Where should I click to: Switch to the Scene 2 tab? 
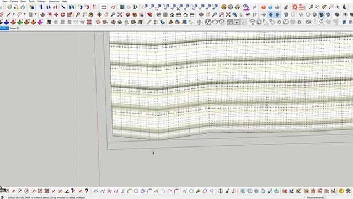(x=14, y=28)
